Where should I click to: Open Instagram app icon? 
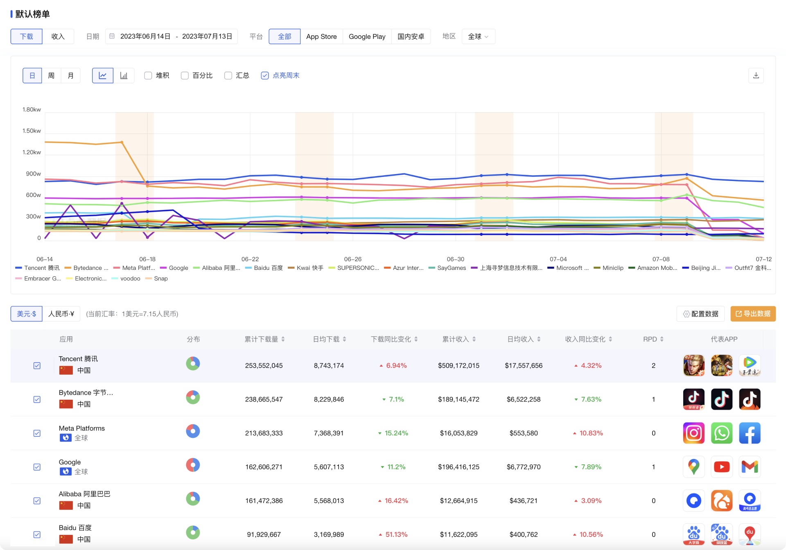click(693, 433)
